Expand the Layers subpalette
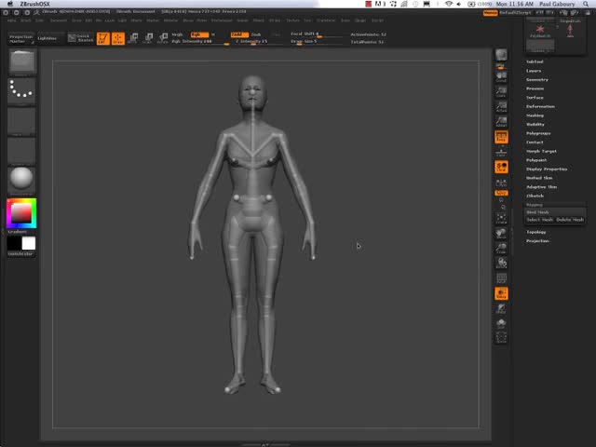 point(534,71)
